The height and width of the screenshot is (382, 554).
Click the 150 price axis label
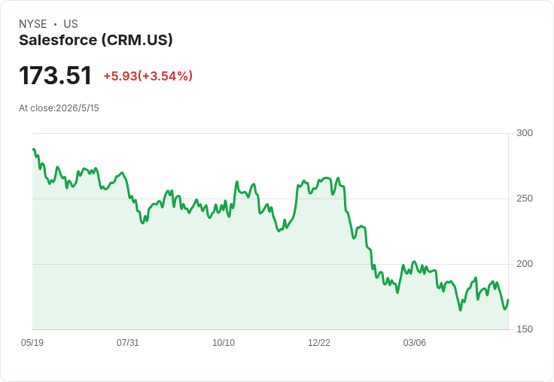click(x=525, y=329)
